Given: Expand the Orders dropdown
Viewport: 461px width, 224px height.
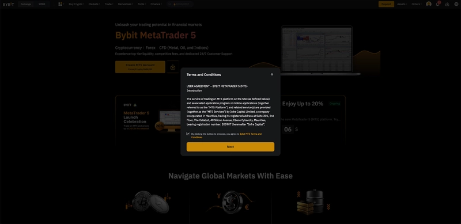Looking at the screenshot, I should tap(416, 4).
